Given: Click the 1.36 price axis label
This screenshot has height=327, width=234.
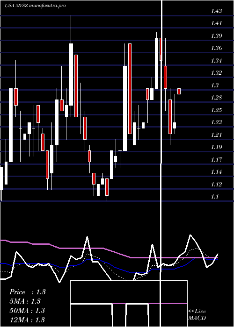Looking at the screenshot, I should (216, 48).
